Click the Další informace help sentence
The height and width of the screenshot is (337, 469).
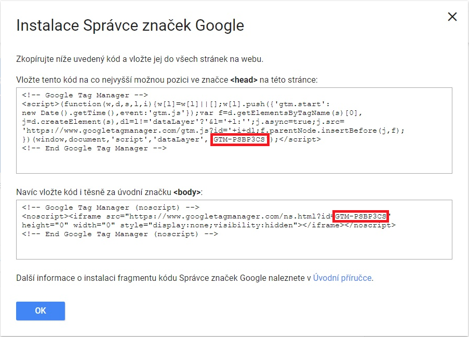pyautogui.click(x=163, y=278)
